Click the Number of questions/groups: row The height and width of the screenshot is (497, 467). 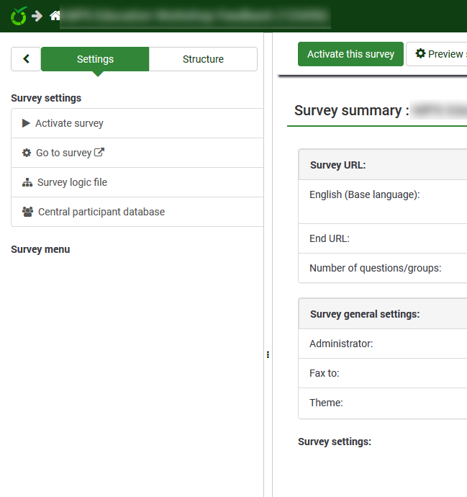383,268
